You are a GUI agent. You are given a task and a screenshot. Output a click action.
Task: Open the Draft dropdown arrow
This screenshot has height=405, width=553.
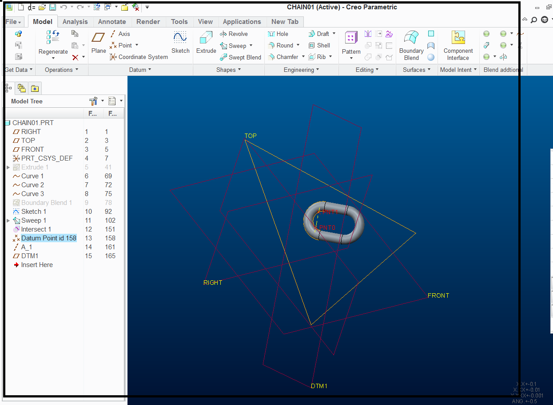[334, 34]
